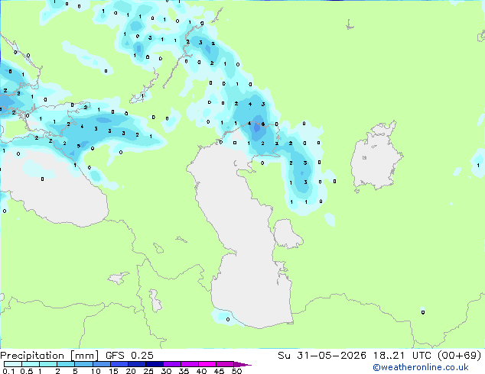The height and width of the screenshot is (374, 485).
Task: Click the legend label '0.1'
Action: pyautogui.click(x=9, y=371)
